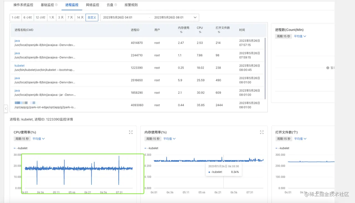Image resolution: width=355 pixels, height=203 pixels.
Task: Select the 14天 time range
Action: 80,17
